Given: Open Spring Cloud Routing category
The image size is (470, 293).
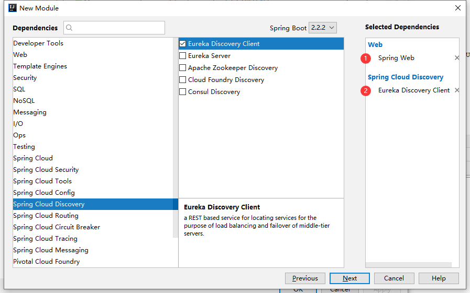Looking at the screenshot, I should tap(93, 216).
